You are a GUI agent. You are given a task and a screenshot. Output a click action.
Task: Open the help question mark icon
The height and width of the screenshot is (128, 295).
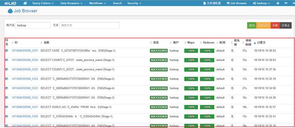pos(278,3)
